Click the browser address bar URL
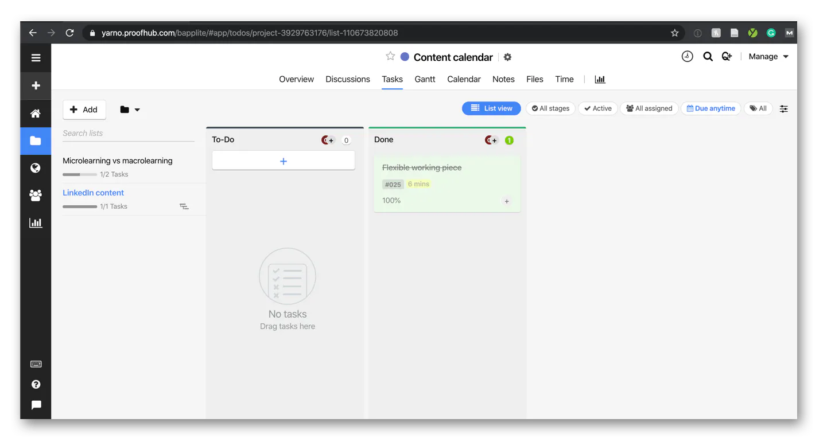Viewport: 827px width, 442px height. click(250, 33)
